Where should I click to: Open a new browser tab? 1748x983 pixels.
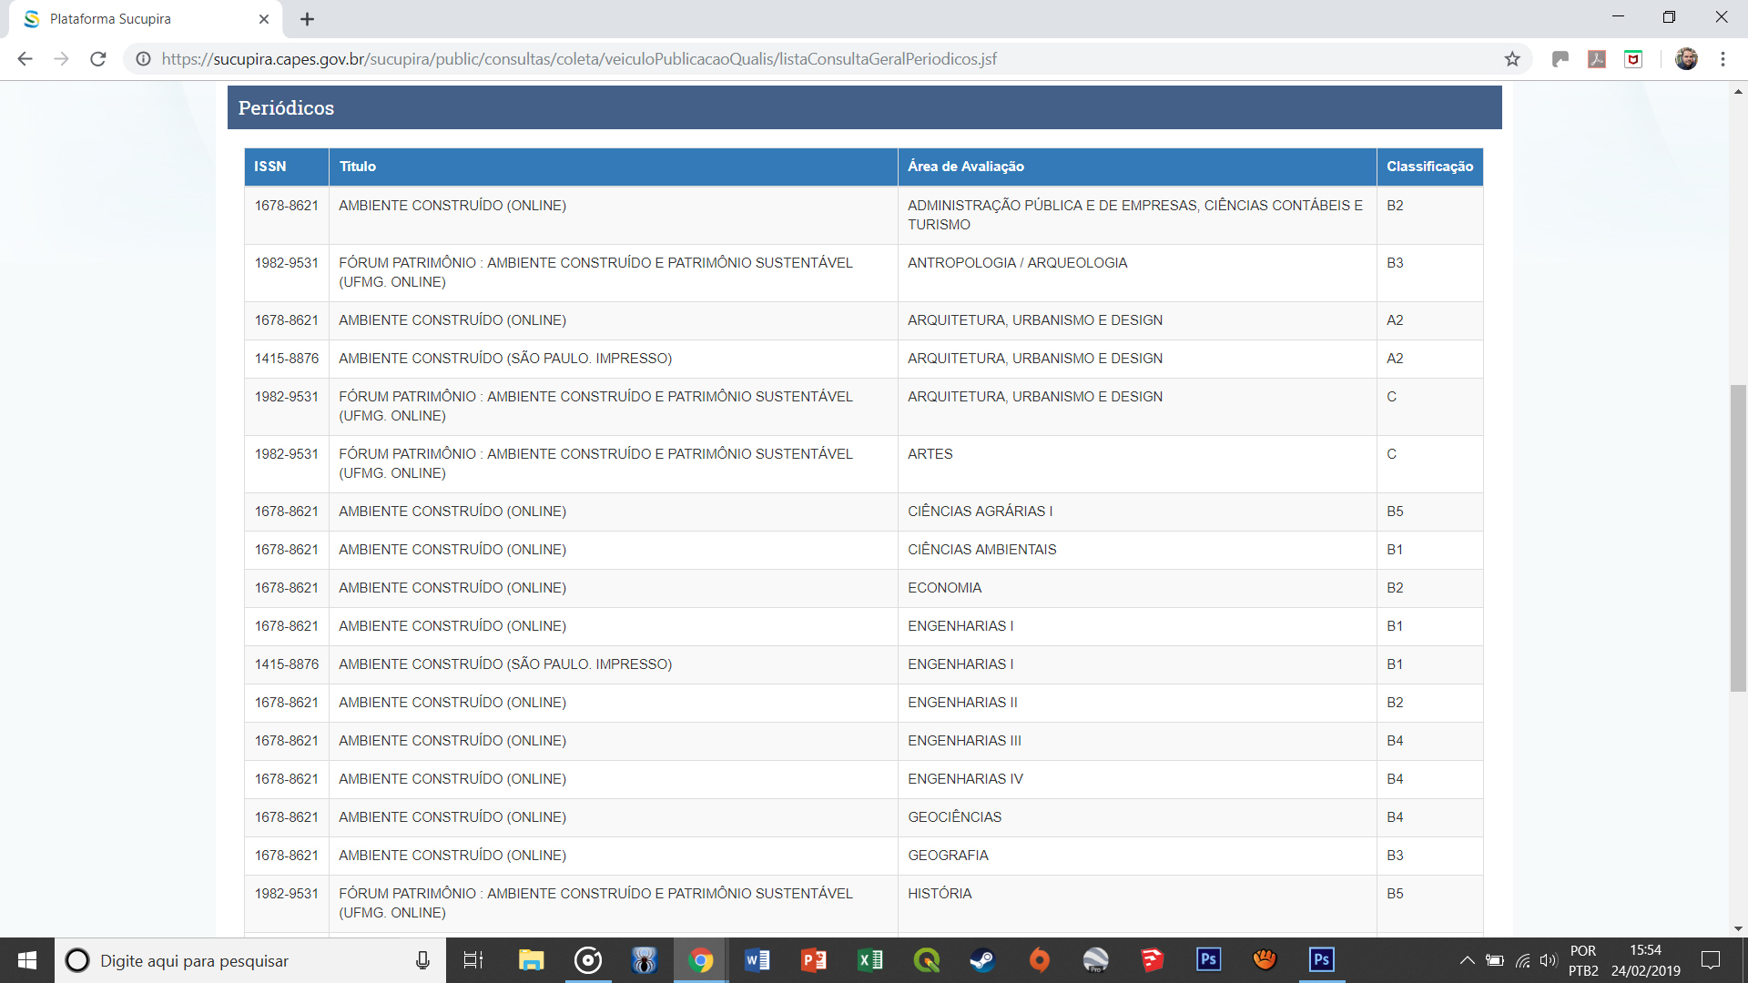[x=307, y=19]
